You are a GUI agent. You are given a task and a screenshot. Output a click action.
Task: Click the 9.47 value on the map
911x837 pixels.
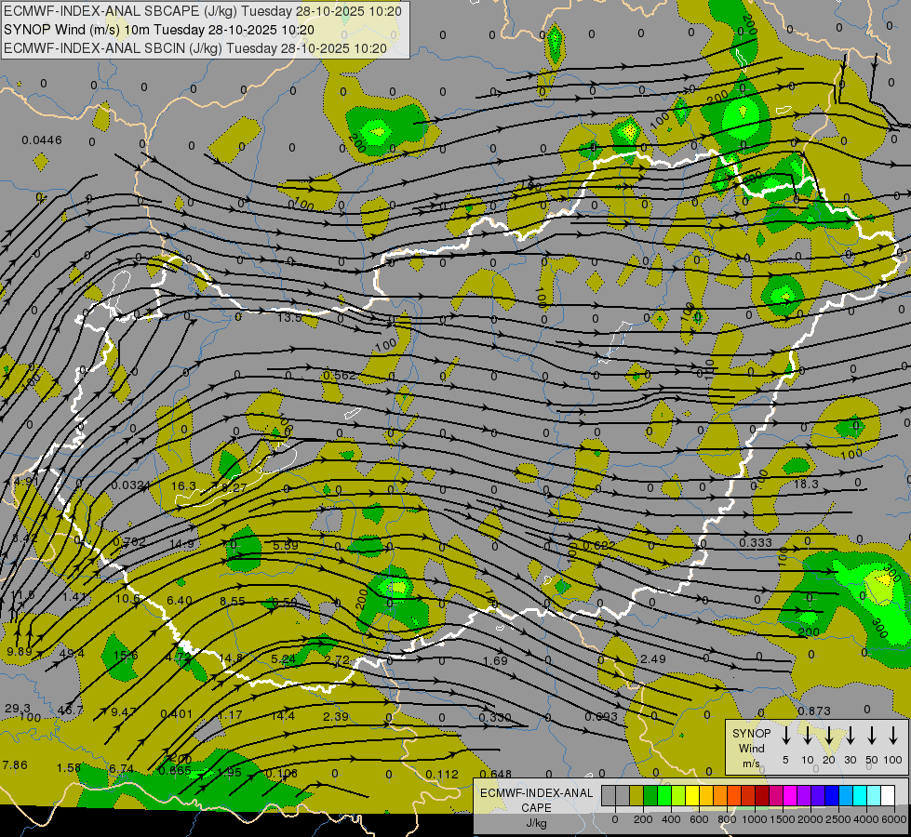tap(124, 711)
